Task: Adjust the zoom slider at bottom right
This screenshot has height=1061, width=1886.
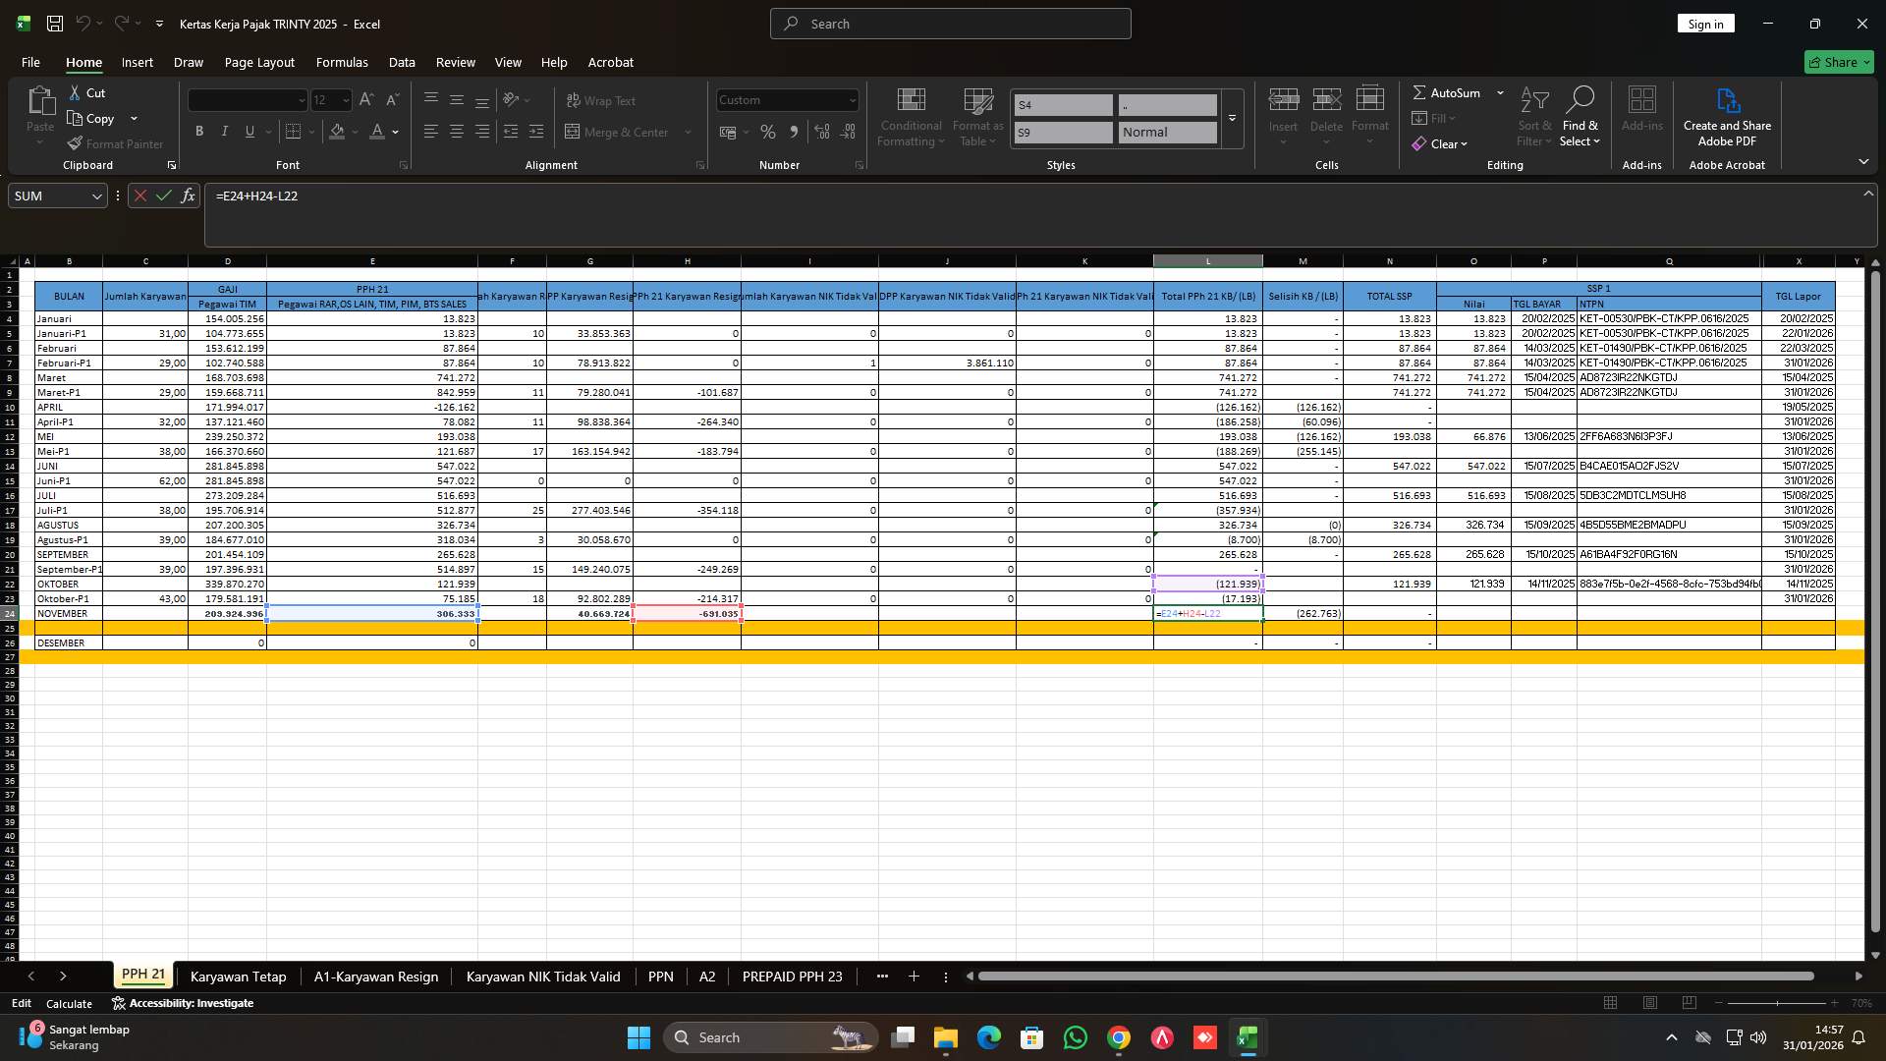Action: pos(1778,1003)
